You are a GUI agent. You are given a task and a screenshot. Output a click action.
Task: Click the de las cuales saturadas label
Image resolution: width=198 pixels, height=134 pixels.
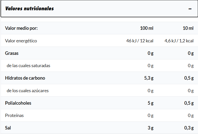(28, 66)
